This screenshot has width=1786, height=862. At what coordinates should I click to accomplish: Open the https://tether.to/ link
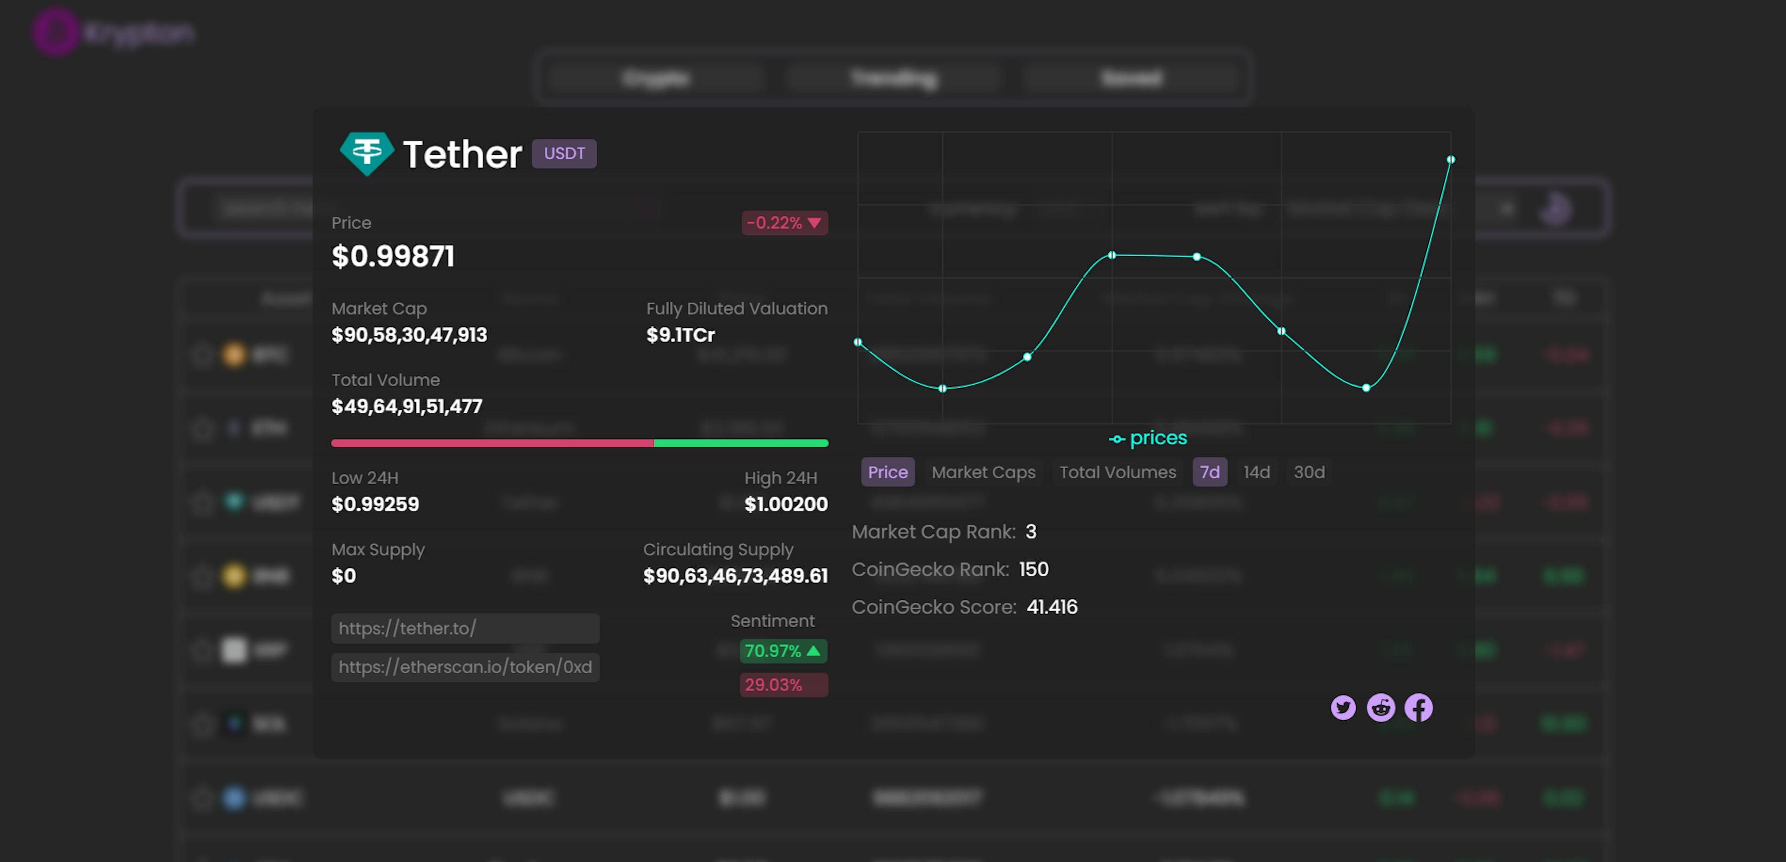tap(465, 629)
